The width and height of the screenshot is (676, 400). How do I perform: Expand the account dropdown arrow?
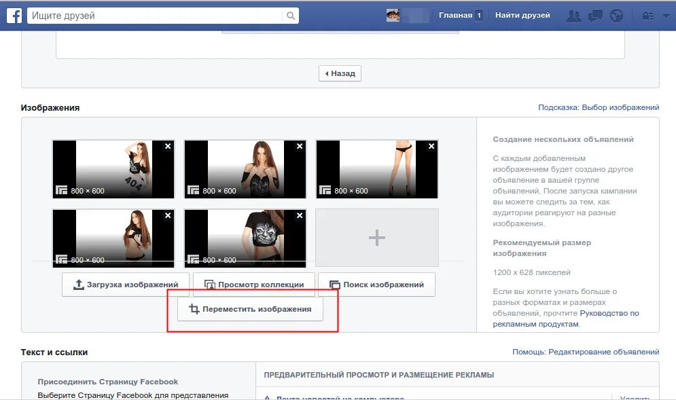(666, 16)
